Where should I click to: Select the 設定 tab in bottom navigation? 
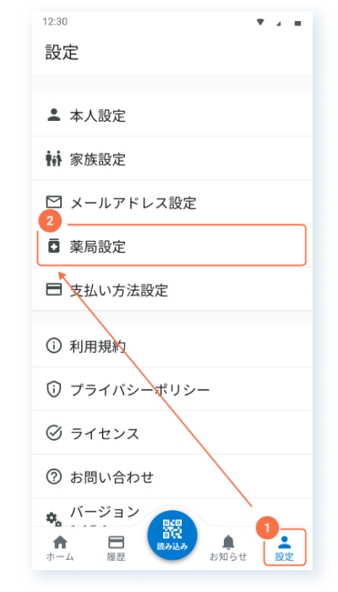(285, 548)
